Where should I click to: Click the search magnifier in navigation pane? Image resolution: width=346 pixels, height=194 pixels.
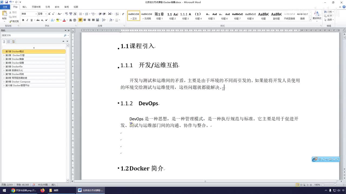pos(65,35)
